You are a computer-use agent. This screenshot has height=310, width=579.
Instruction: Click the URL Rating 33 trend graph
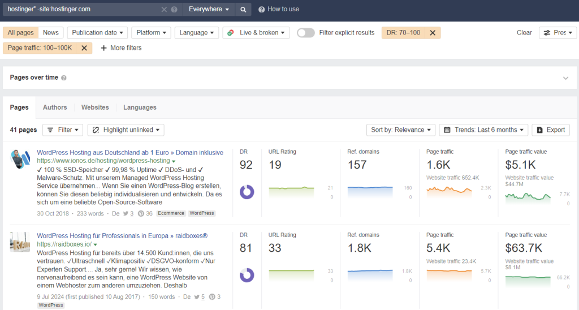[291, 275]
